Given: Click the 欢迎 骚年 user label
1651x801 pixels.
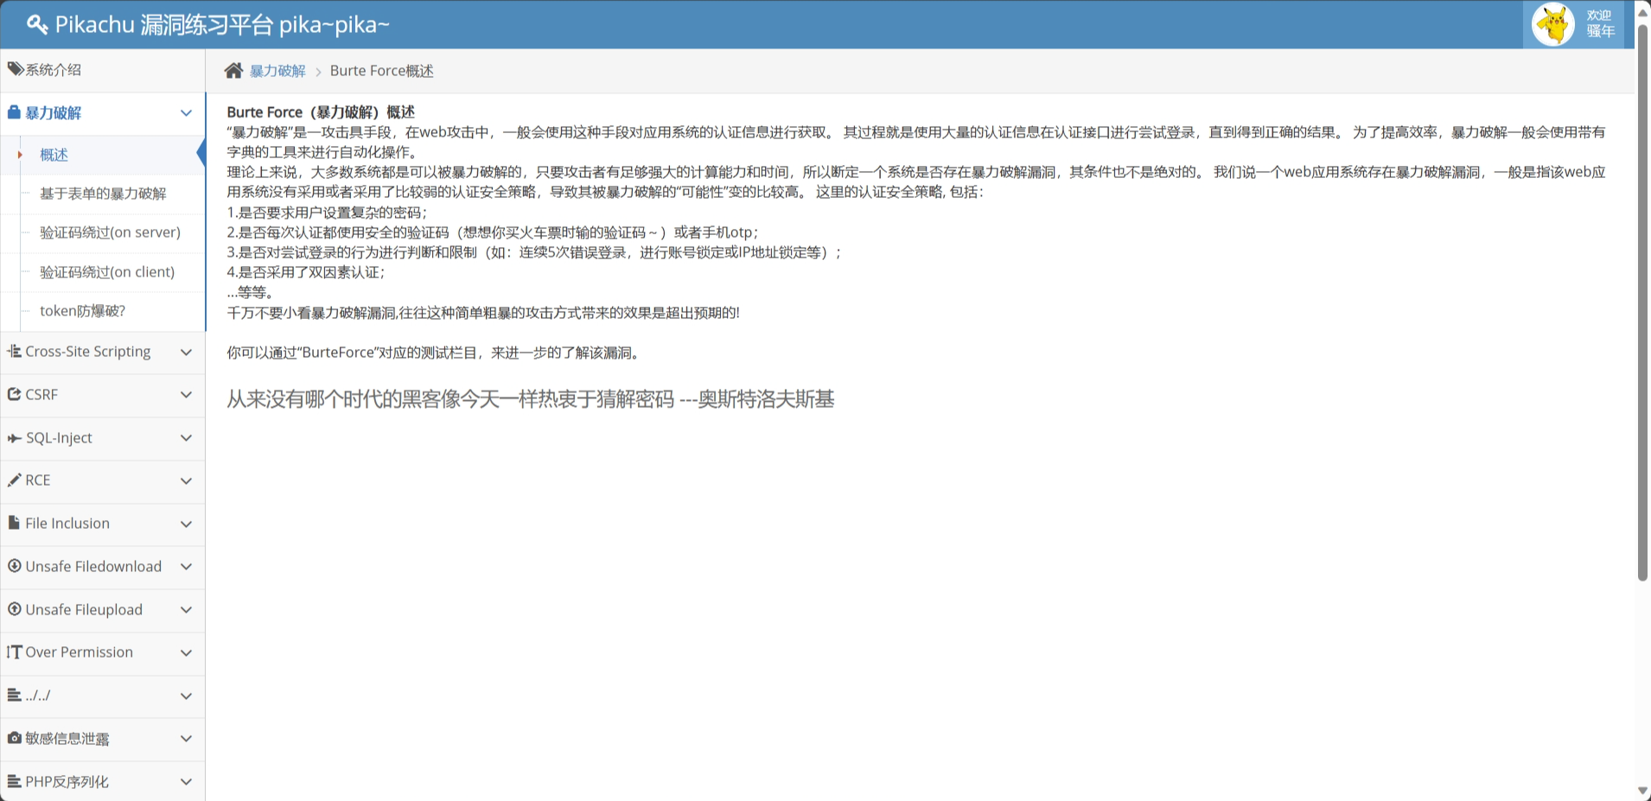Looking at the screenshot, I should click(x=1600, y=23).
